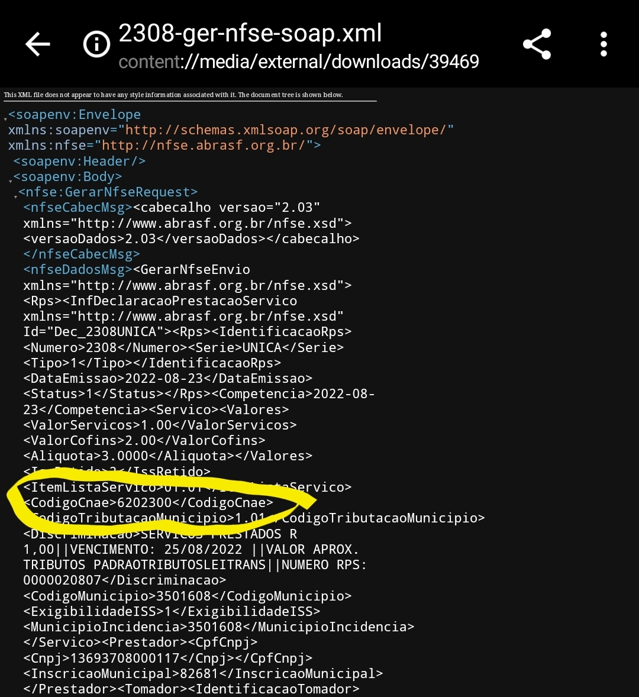Open the three-dot overflow menu
The width and height of the screenshot is (639, 697).
(603, 44)
